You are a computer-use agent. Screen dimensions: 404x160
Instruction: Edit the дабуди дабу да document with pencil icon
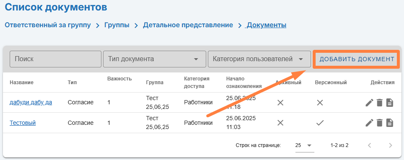[369, 103]
